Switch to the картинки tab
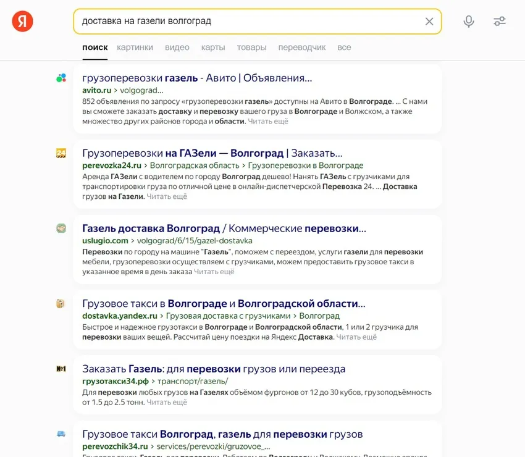Image resolution: width=525 pixels, height=457 pixels. coord(135,47)
